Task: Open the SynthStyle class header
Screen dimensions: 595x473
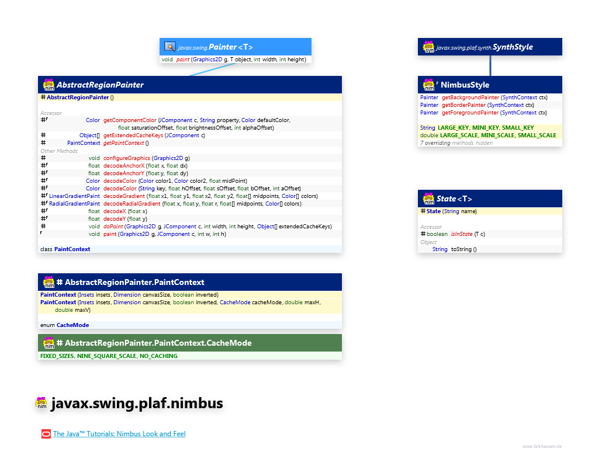Action: pyautogui.click(x=490, y=47)
